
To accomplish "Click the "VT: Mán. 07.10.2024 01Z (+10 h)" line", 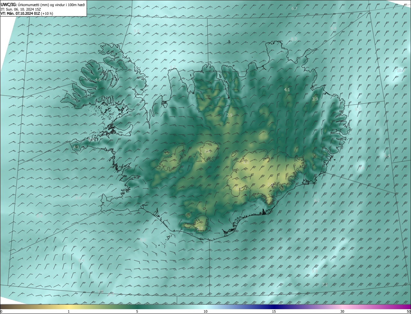I will (x=27, y=13).
